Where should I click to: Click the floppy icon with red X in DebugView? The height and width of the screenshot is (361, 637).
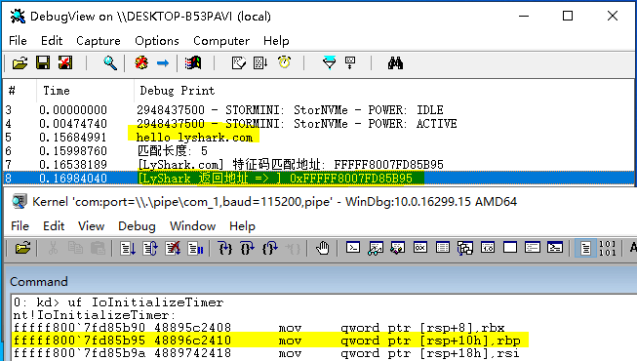click(x=65, y=63)
